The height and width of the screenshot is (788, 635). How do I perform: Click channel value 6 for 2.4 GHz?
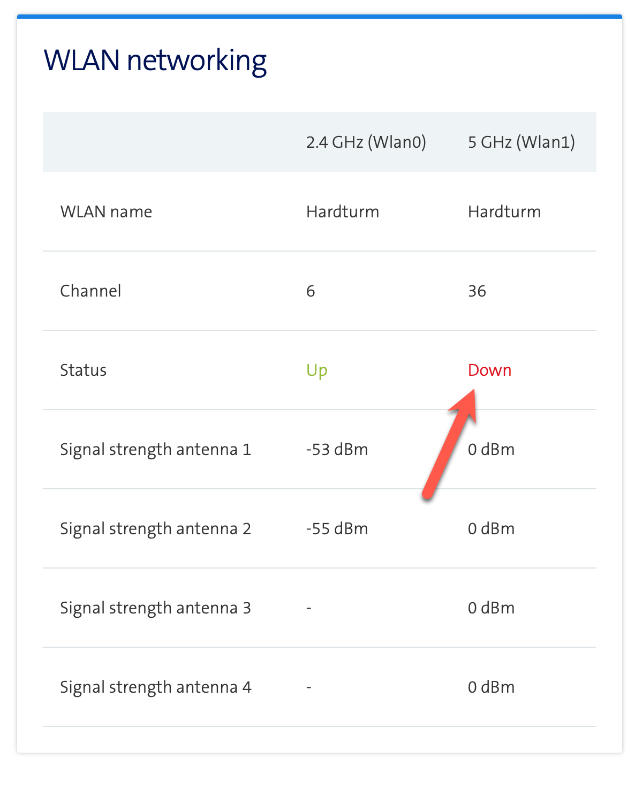click(x=311, y=291)
